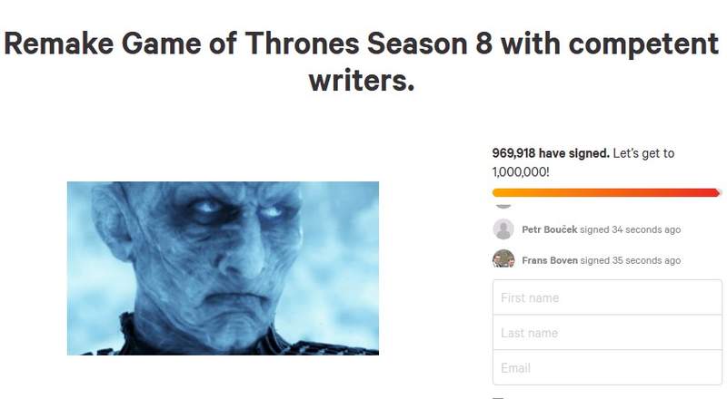The image size is (727, 399).
Task: Click "signed 35 seconds ago" timestamp
Action: [631, 260]
